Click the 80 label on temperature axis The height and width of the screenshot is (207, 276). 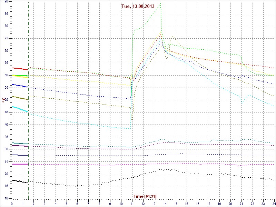tap(6, 26)
